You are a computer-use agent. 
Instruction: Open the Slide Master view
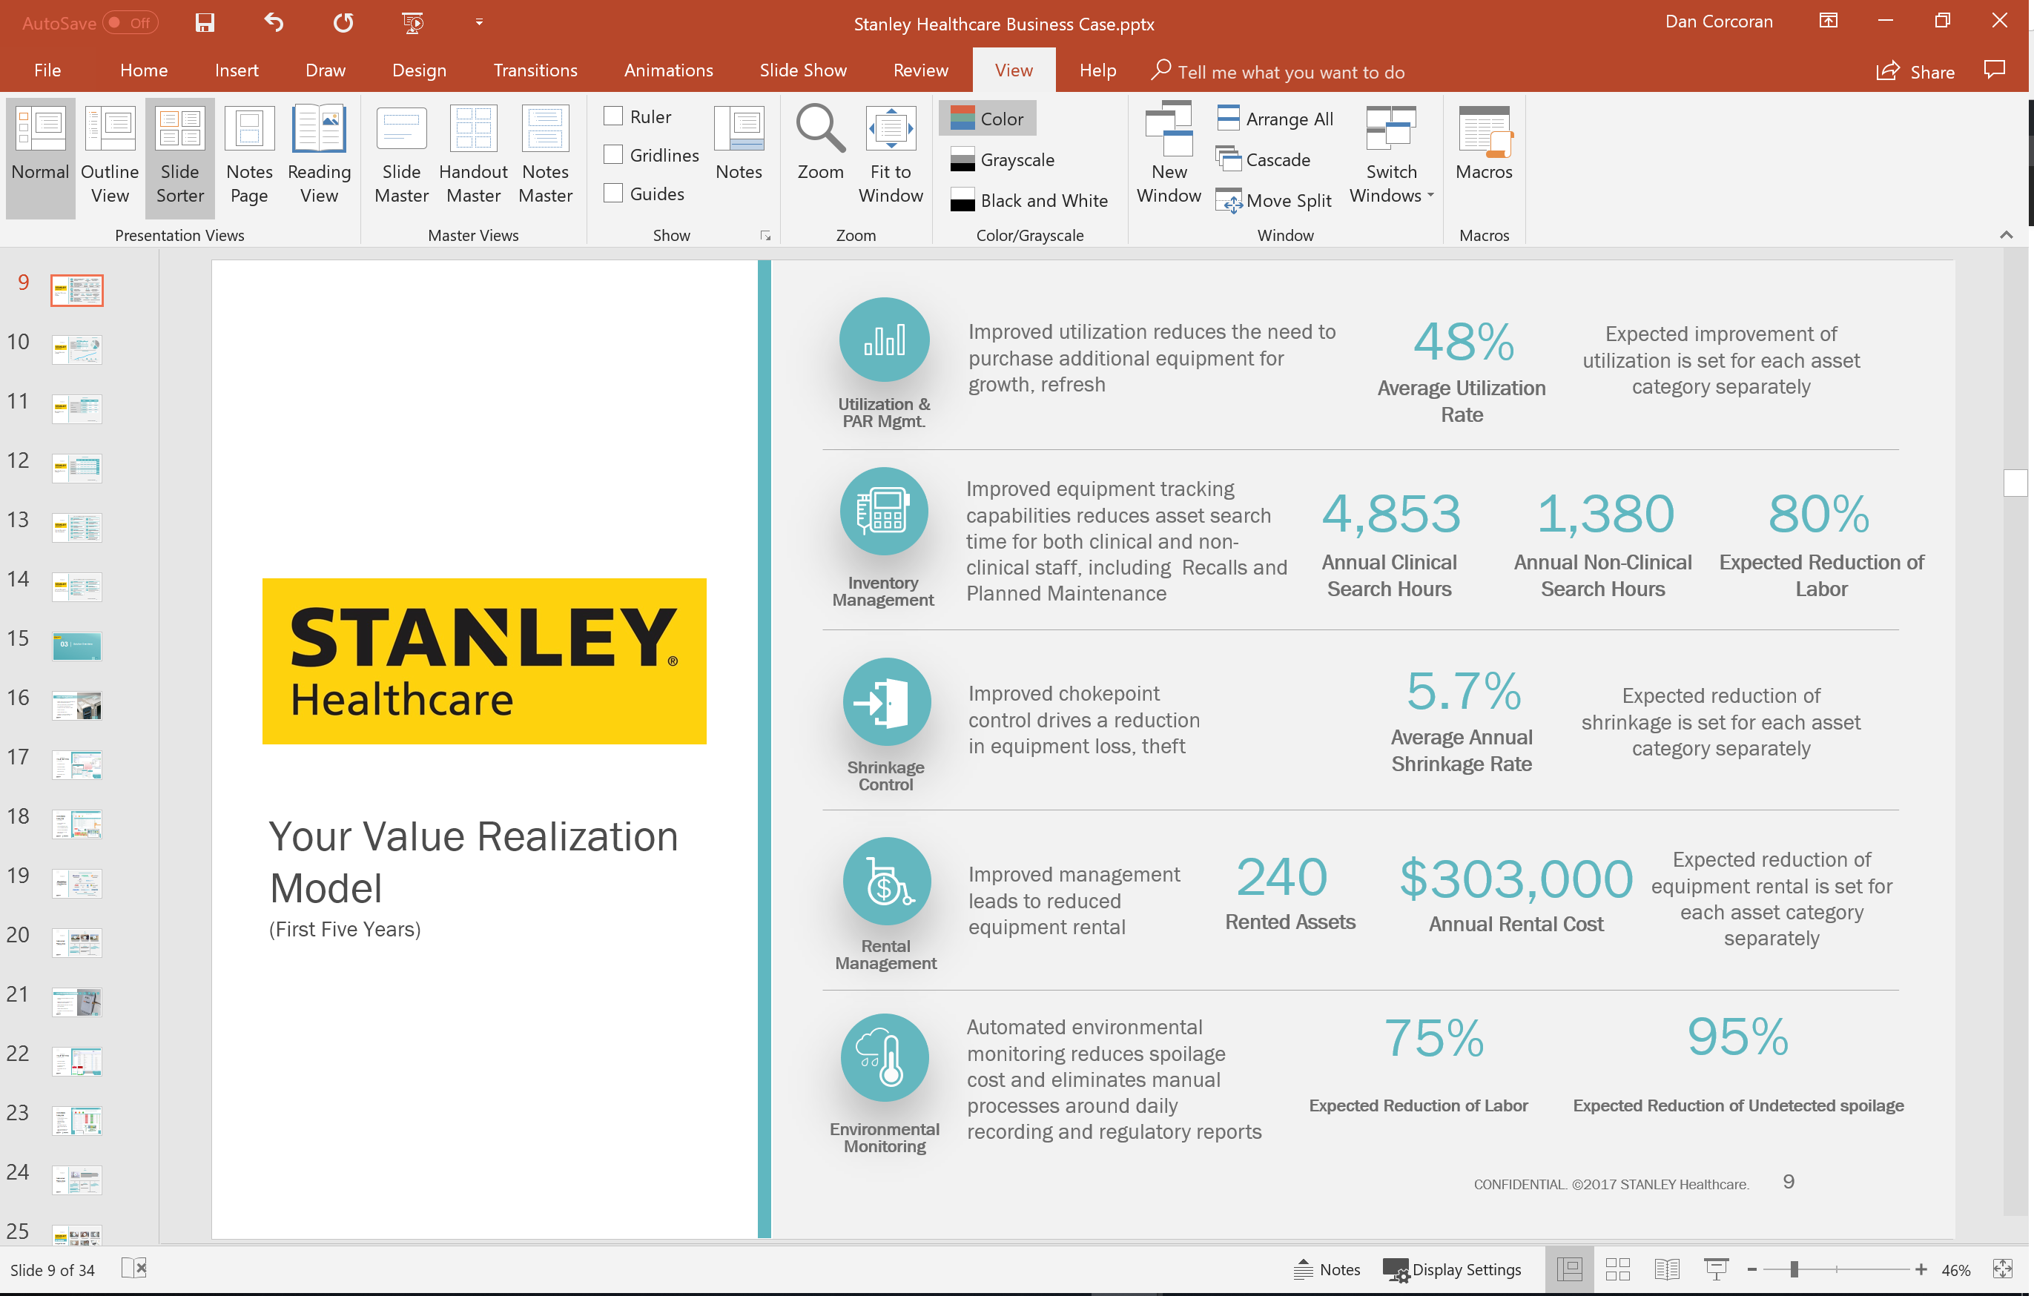pyautogui.click(x=401, y=157)
